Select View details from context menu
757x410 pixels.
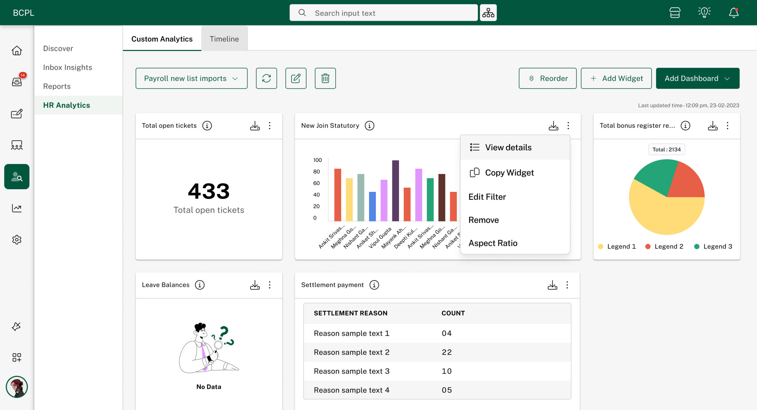coord(508,147)
